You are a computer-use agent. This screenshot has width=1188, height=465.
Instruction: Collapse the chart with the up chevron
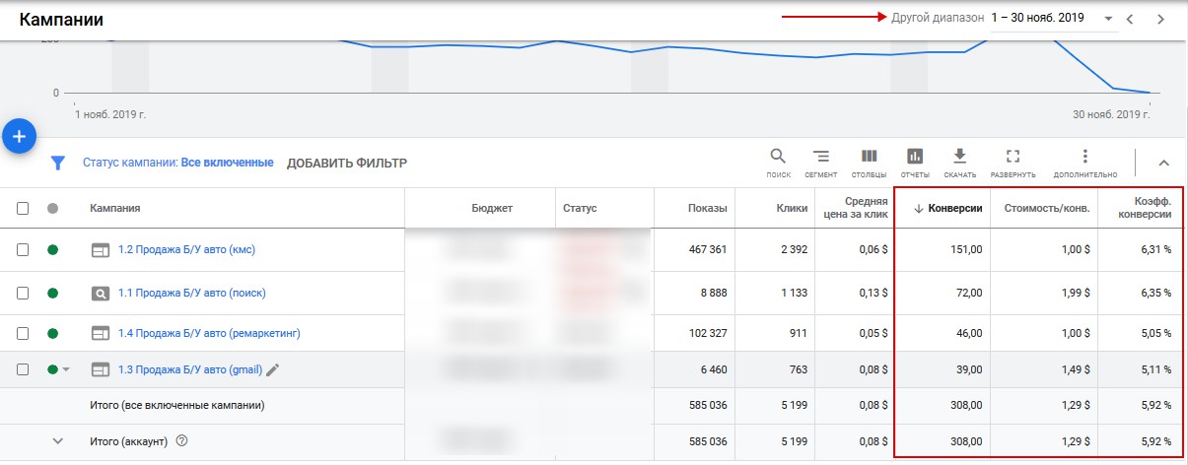1163,163
